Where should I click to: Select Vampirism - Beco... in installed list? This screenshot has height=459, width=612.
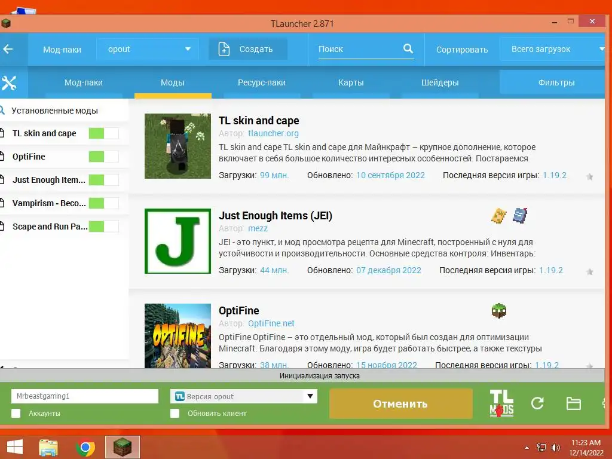tap(49, 203)
